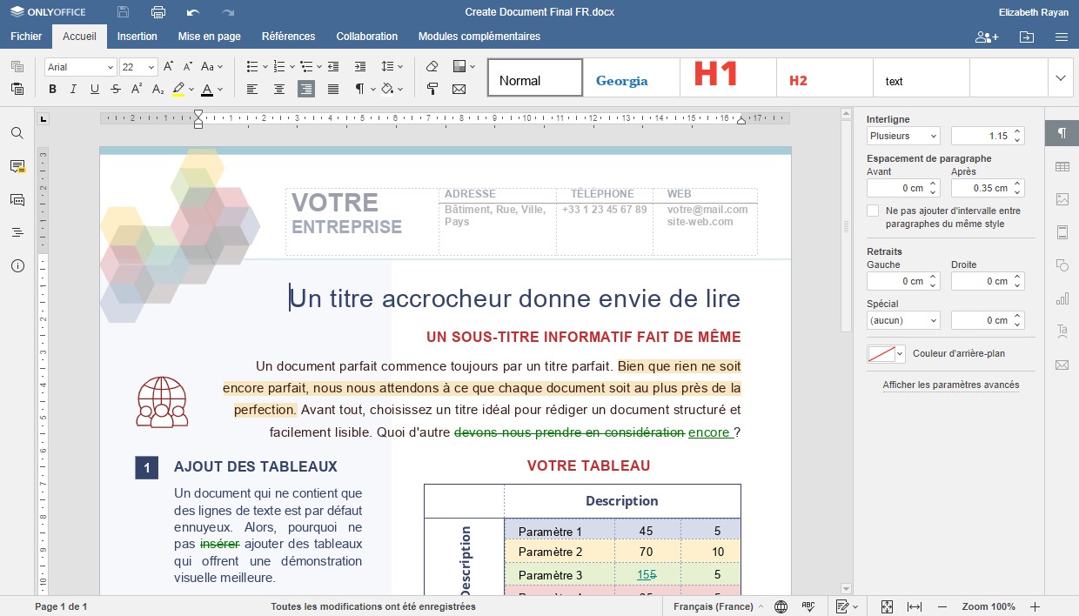
Task: Open the Chat panel in left sidebar
Action: [x=17, y=200]
